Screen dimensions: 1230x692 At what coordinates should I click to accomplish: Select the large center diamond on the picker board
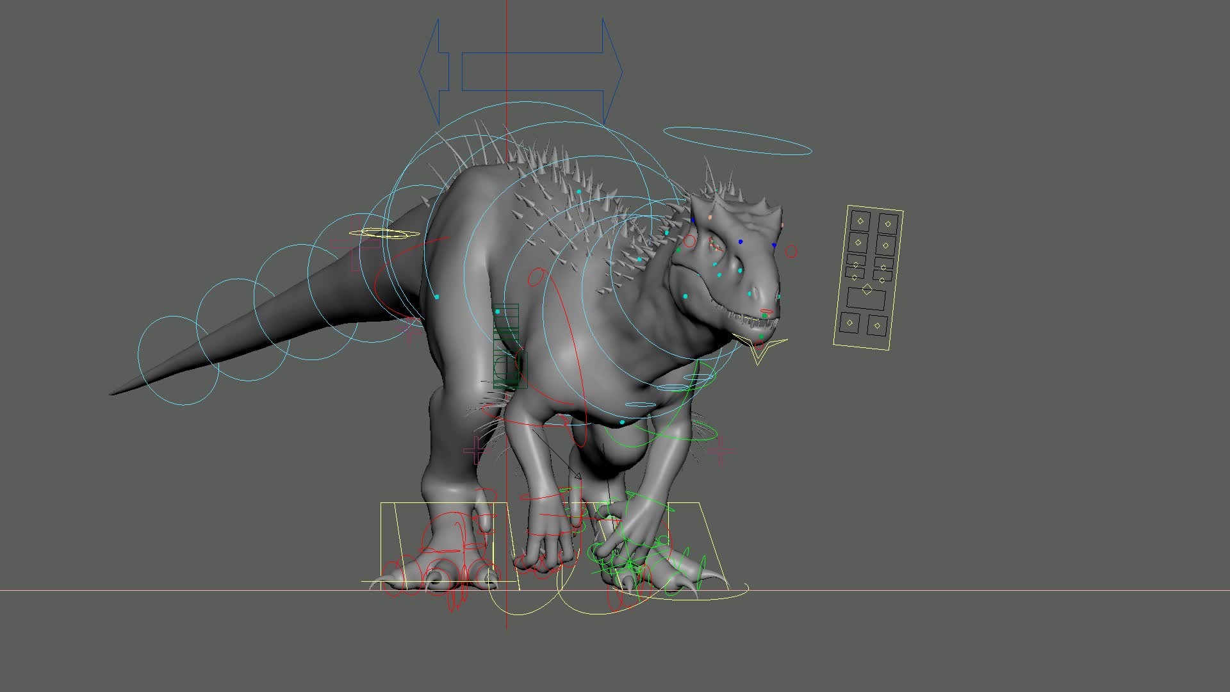[x=867, y=289]
